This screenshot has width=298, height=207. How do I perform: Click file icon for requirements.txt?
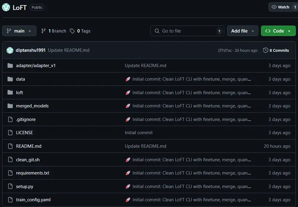click(x=10, y=173)
